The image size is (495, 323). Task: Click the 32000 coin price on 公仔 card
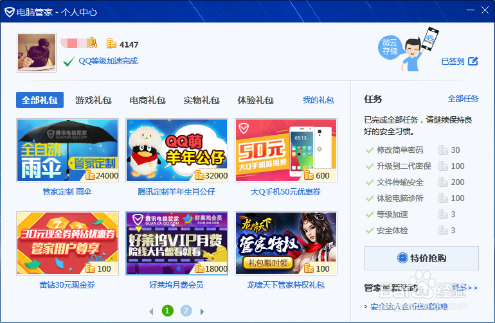(211, 175)
